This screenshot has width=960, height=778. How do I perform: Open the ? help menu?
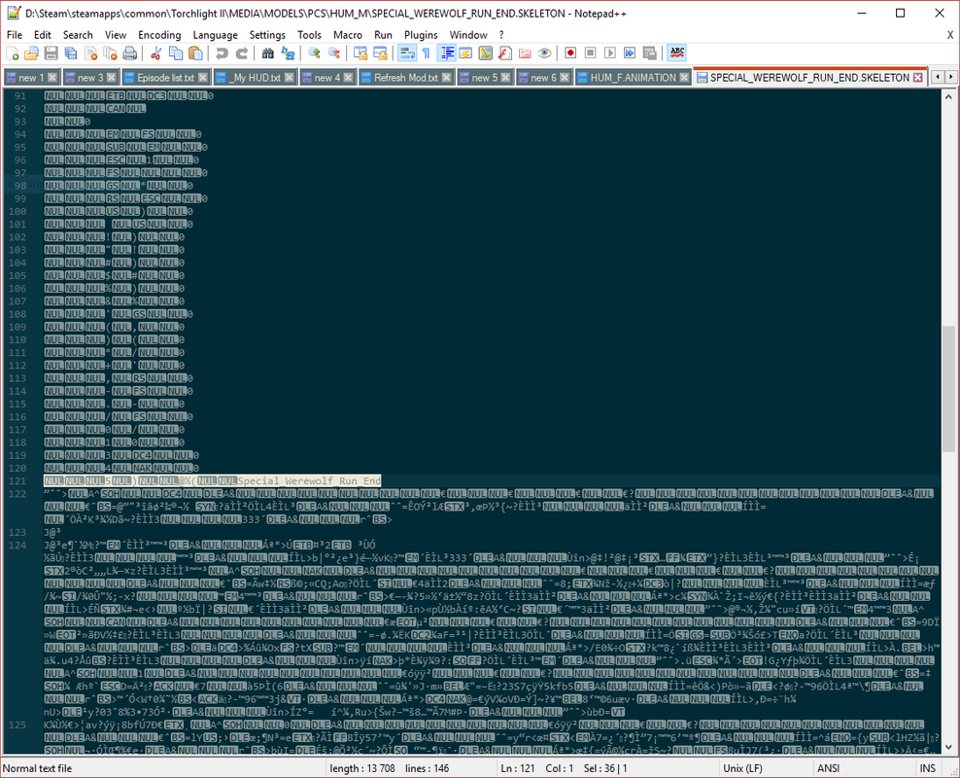pos(501,35)
